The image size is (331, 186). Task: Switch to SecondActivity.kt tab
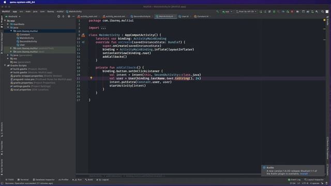click(x=141, y=17)
